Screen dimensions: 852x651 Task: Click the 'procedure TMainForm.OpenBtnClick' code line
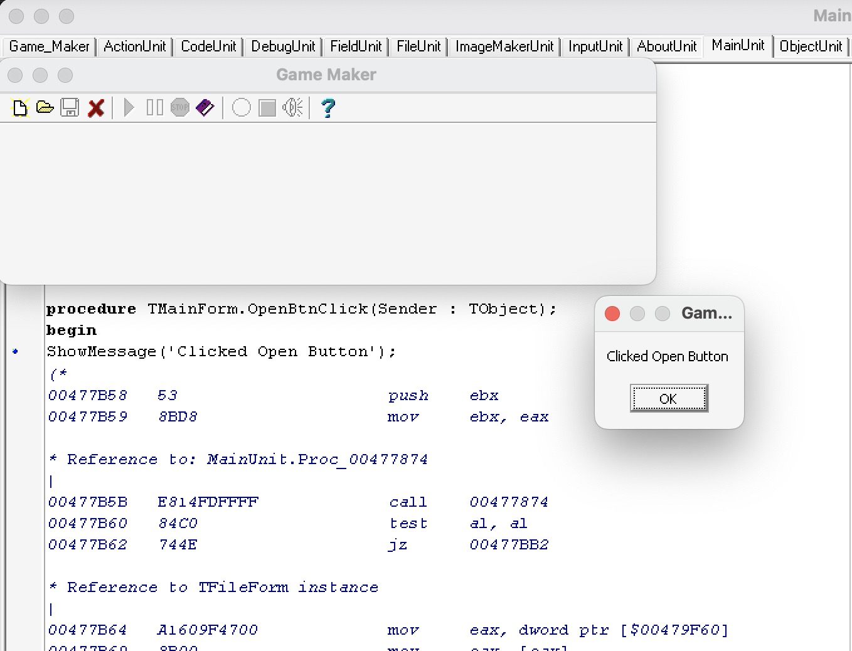[x=301, y=309]
